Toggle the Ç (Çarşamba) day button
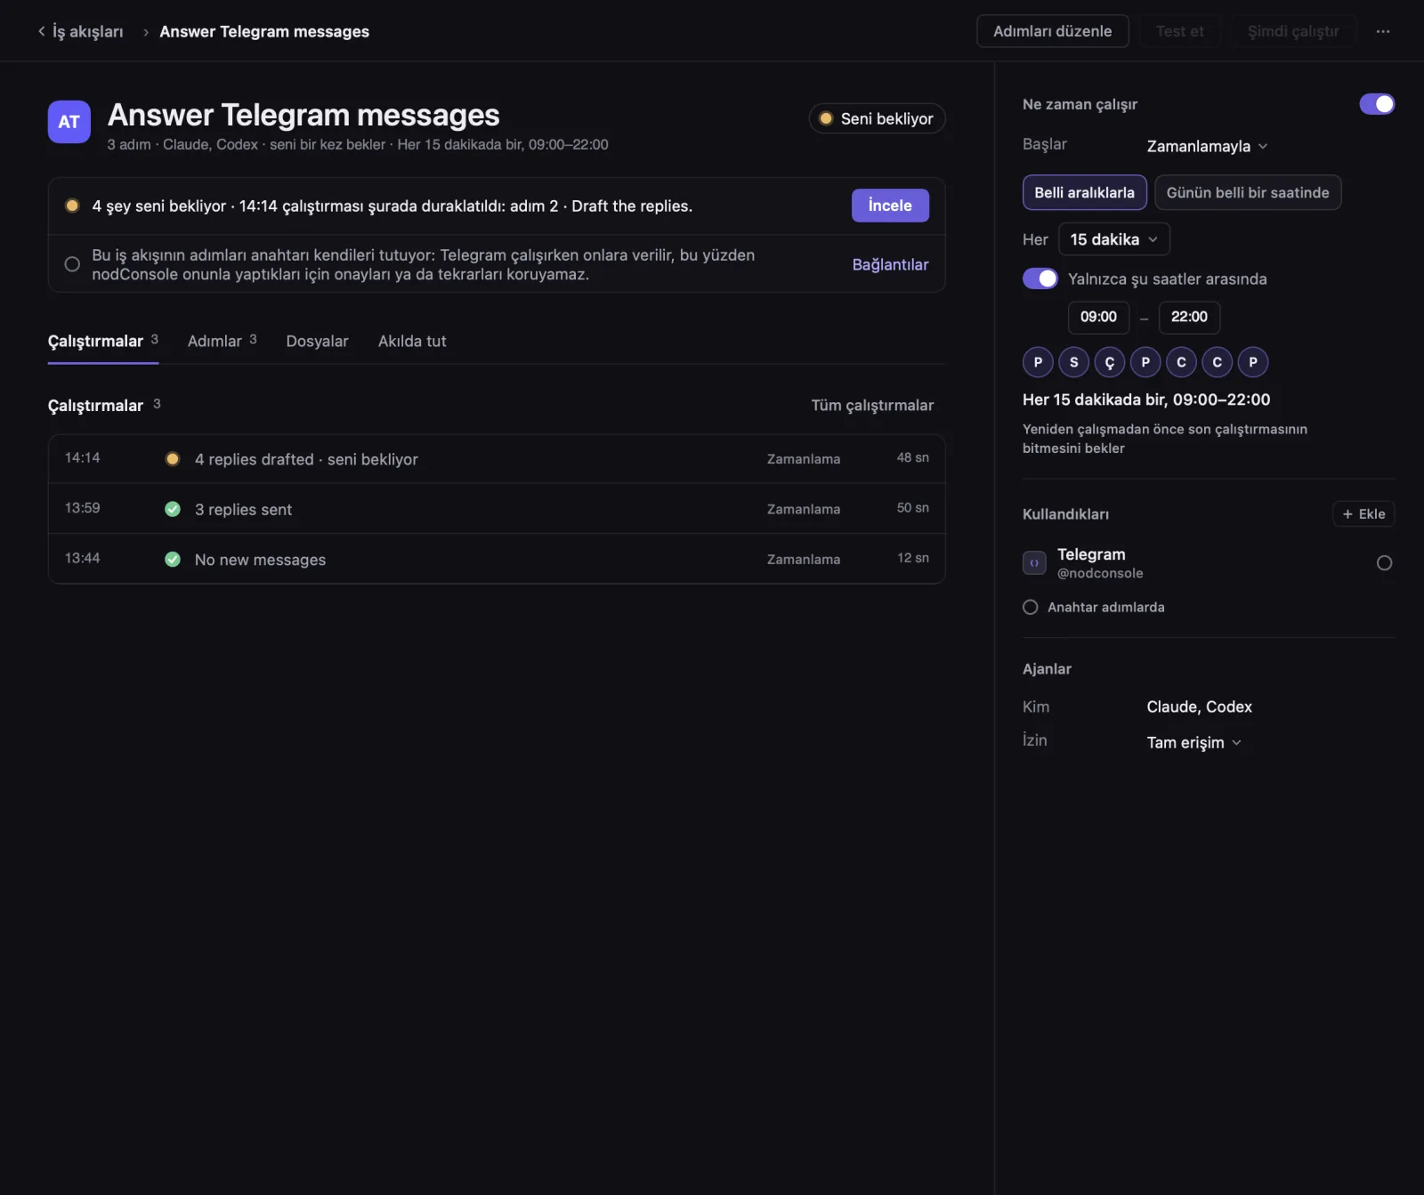This screenshot has width=1424, height=1195. [1110, 362]
